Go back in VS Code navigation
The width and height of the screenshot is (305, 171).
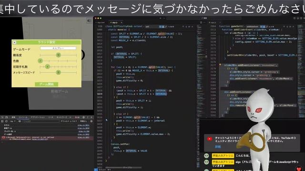pyautogui.click(x=160, y=18)
